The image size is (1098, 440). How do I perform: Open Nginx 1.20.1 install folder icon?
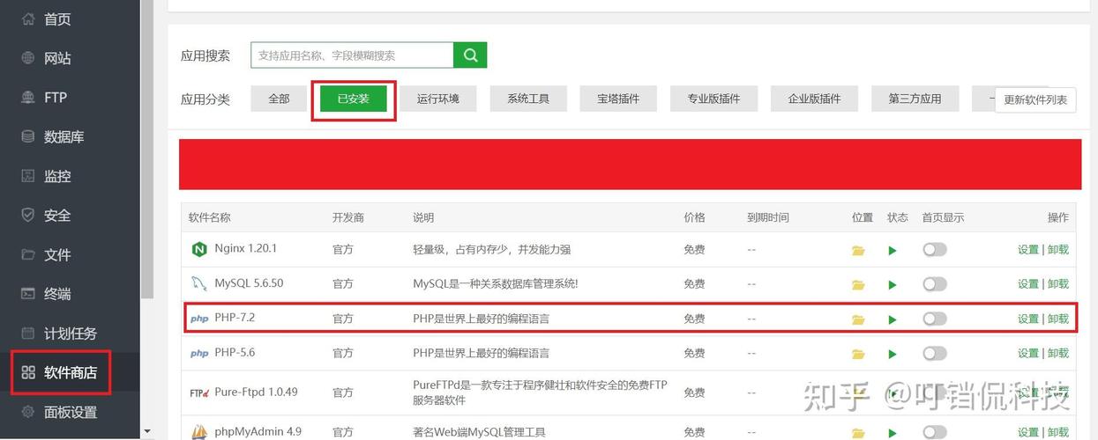click(858, 251)
